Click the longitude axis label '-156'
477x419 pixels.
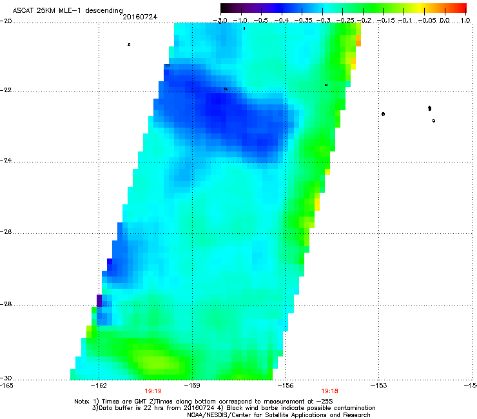point(286,385)
